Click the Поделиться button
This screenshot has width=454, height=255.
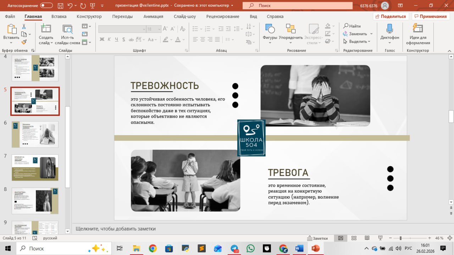coord(391,16)
